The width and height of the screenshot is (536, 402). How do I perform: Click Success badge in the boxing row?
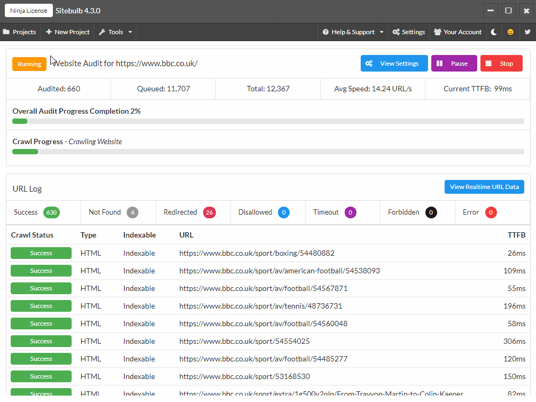[41, 253]
